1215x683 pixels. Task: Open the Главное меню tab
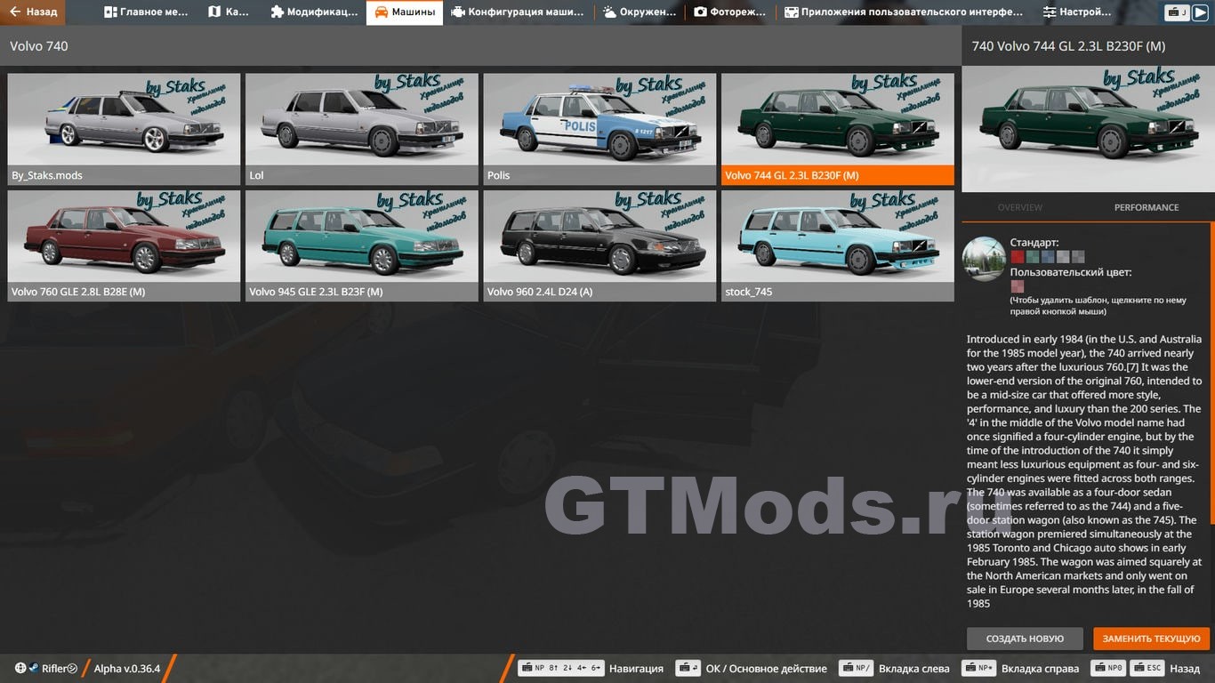click(x=147, y=12)
